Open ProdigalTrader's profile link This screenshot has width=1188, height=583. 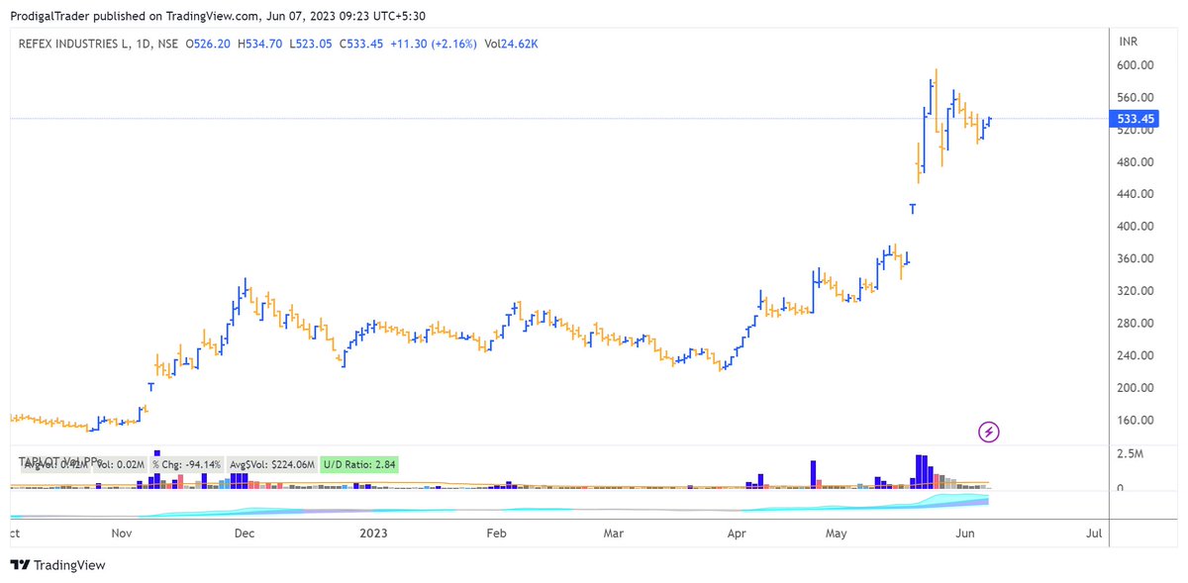coord(51,16)
